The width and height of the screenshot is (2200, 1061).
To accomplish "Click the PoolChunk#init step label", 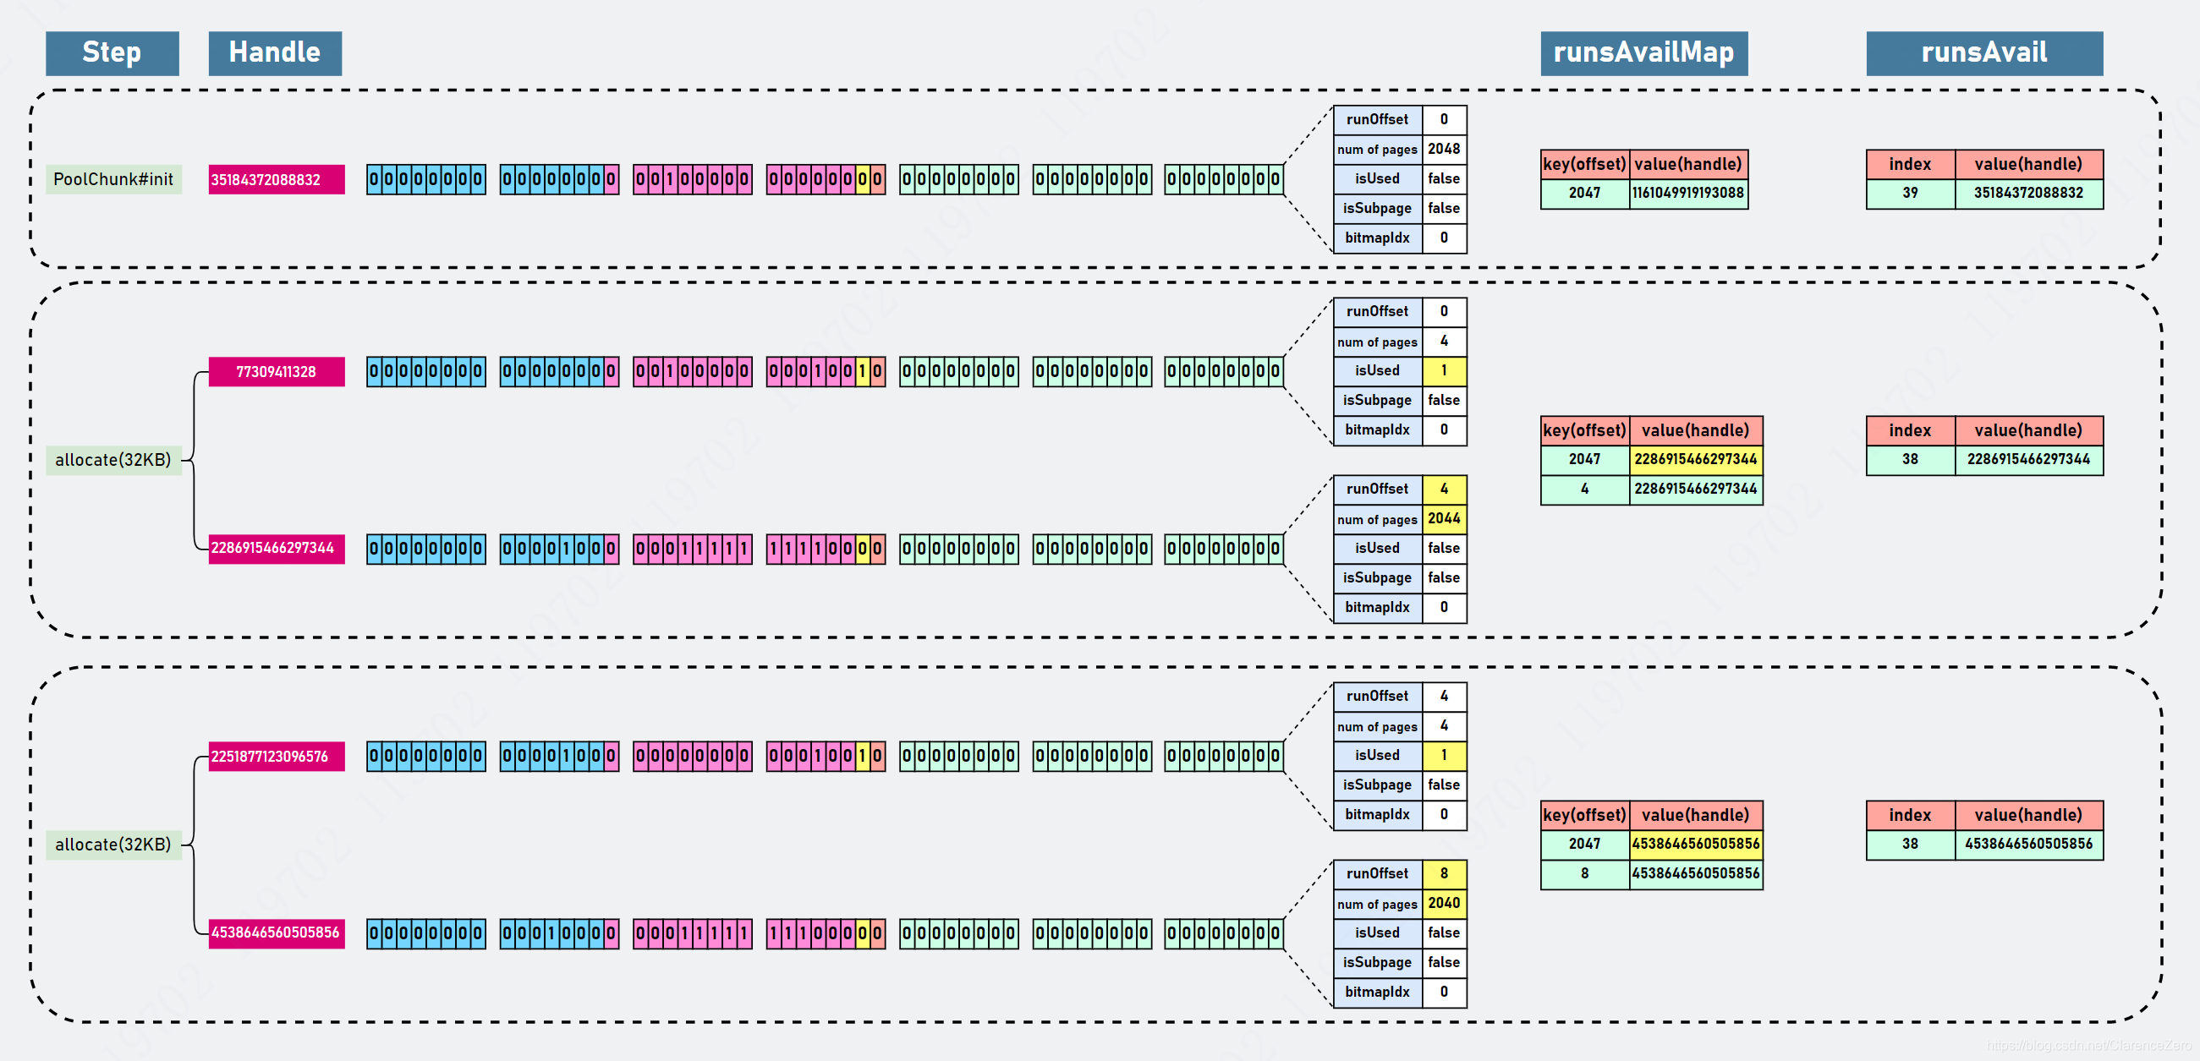I will pos(112,179).
